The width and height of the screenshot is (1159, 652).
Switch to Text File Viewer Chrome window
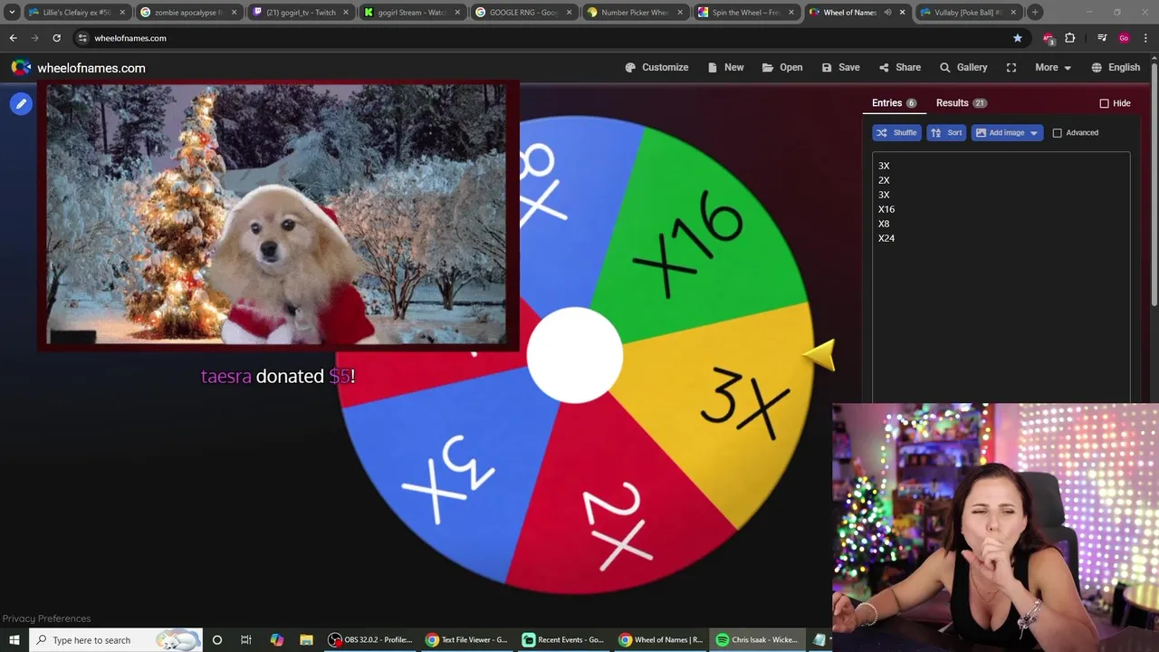pyautogui.click(x=467, y=640)
